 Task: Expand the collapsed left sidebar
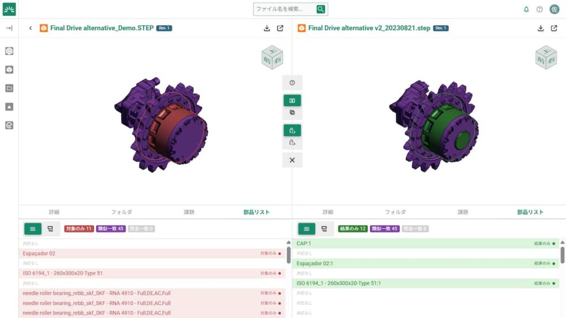point(9,28)
